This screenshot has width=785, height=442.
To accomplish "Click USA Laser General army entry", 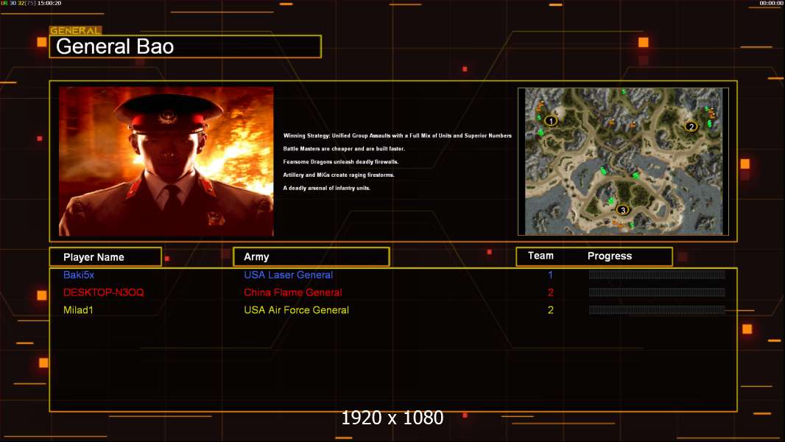I will 289,275.
